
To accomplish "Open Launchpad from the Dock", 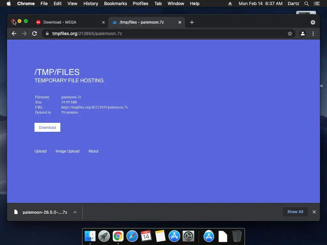I will coord(104,236).
